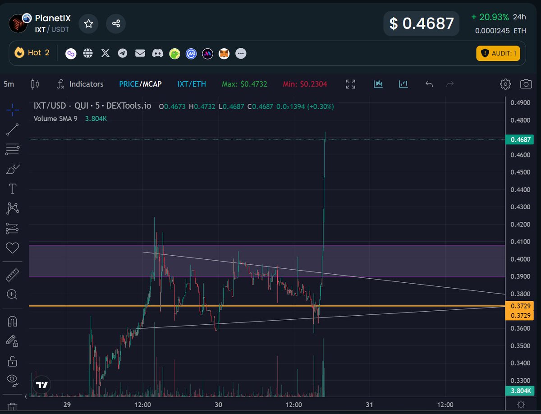The image size is (541, 414).
Task: Activate the Zoom In tool
Action: pyautogui.click(x=12, y=294)
